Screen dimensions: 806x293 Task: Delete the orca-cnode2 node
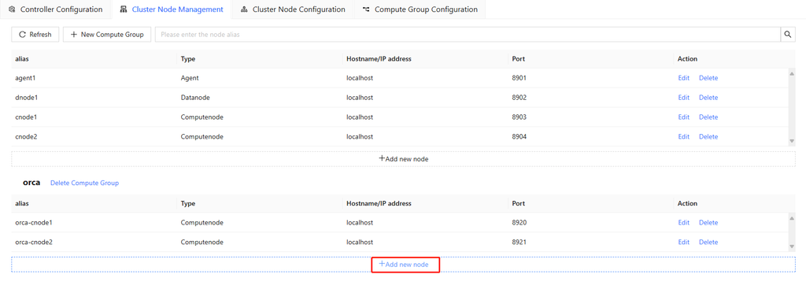pos(708,242)
